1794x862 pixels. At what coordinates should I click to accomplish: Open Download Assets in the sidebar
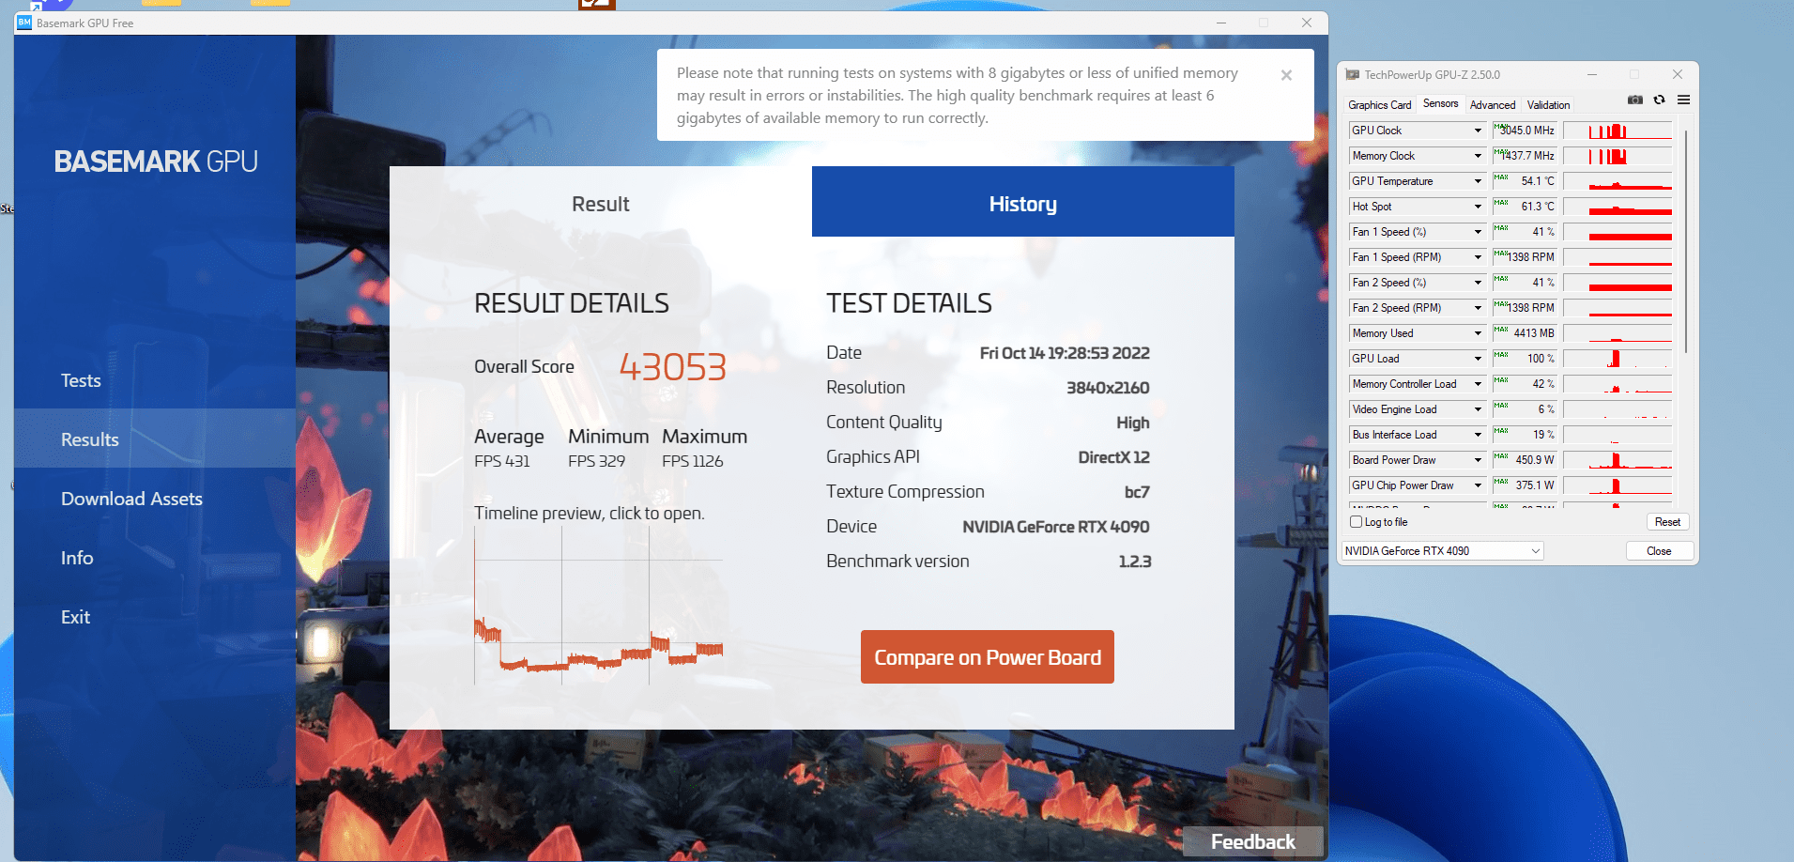tap(155, 499)
